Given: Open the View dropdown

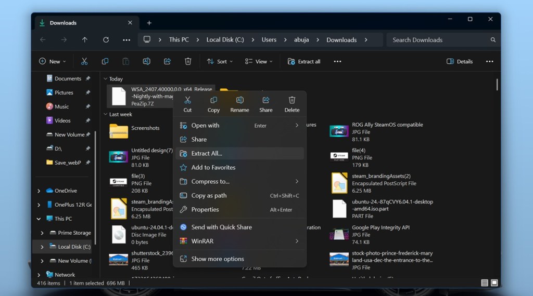Looking at the screenshot, I should [x=259, y=61].
